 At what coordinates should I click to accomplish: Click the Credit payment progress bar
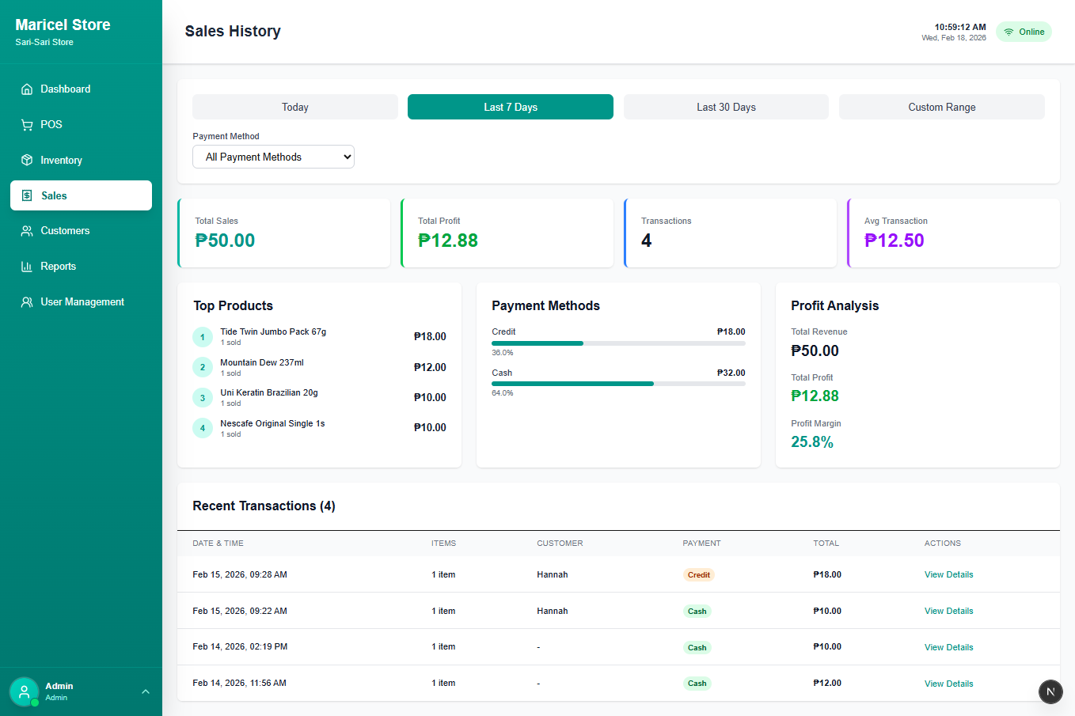point(618,343)
